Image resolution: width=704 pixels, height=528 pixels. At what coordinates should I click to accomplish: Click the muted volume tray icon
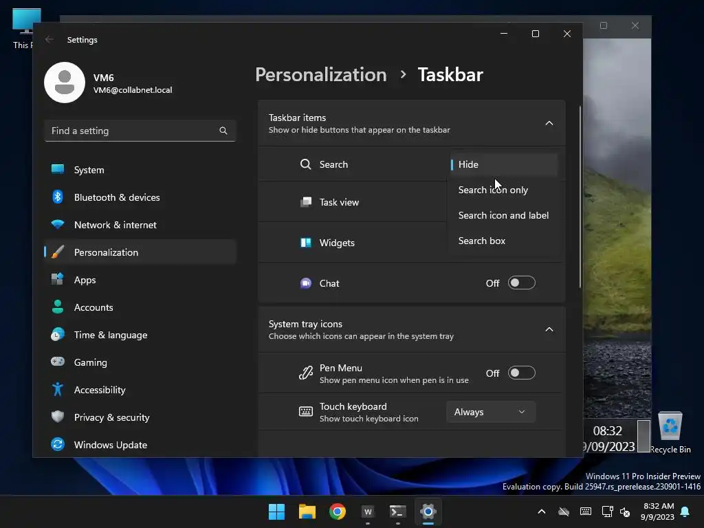[624, 511]
